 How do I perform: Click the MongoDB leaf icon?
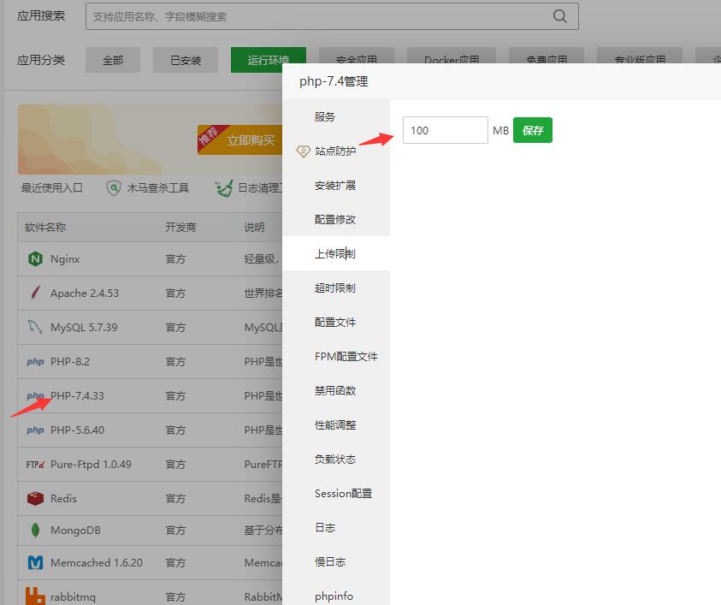(x=35, y=530)
